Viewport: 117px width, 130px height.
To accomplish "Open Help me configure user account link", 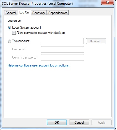I will coord(38,65).
